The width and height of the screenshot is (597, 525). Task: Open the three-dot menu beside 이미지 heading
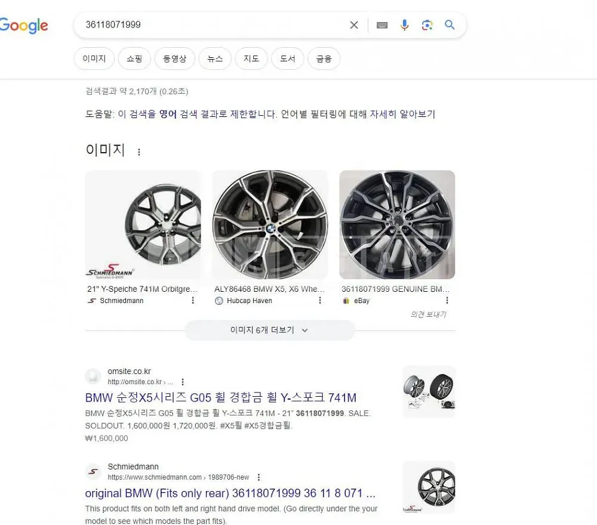(139, 152)
